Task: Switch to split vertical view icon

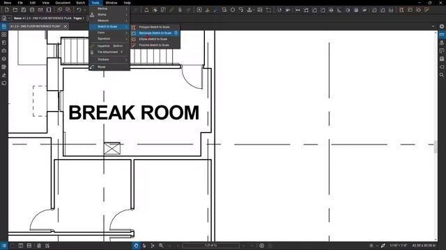Action: click(21, 246)
